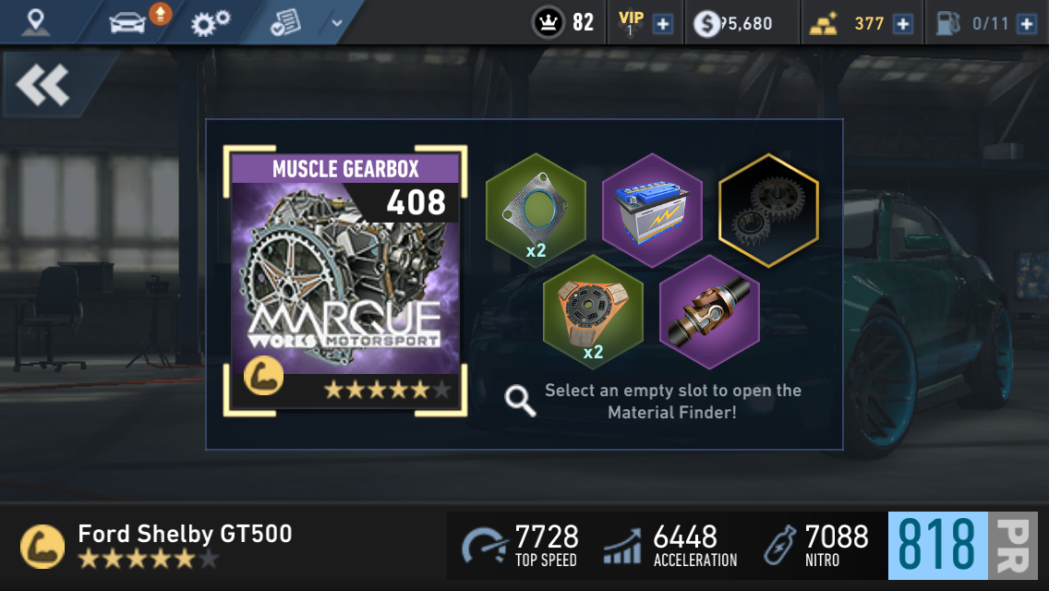
Task: Open the gears settings icon
Action: (210, 23)
